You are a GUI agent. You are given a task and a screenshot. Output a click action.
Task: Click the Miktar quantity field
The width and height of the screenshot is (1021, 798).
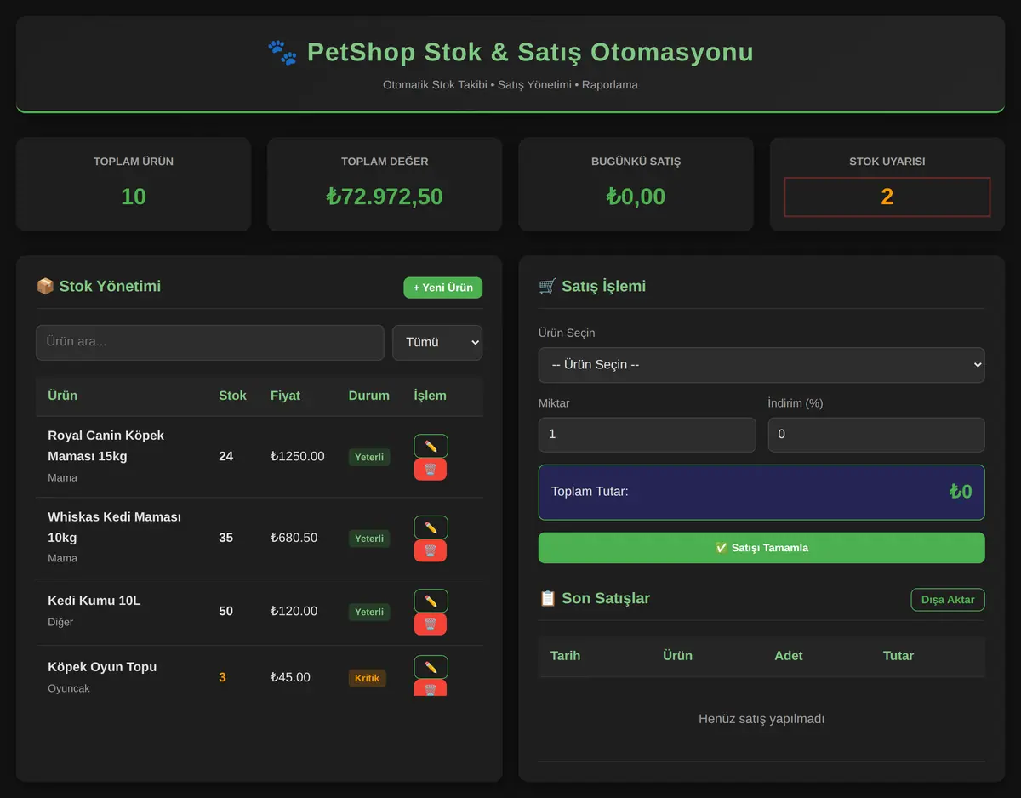pos(647,434)
